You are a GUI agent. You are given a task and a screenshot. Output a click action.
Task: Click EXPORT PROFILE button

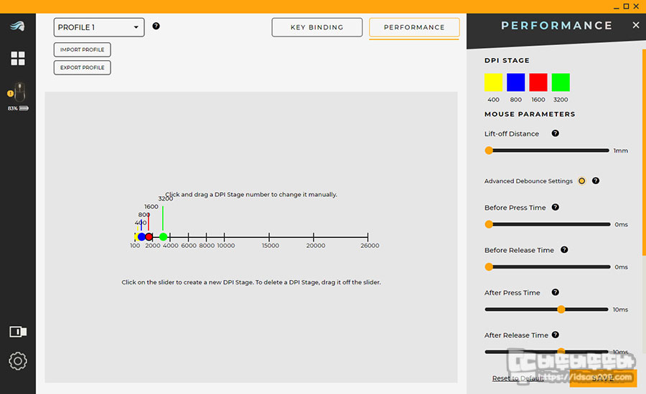(x=82, y=67)
